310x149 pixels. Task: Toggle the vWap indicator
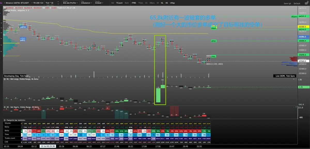point(172,3)
